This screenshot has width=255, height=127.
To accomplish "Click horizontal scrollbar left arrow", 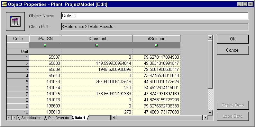I will tap(114, 118).
